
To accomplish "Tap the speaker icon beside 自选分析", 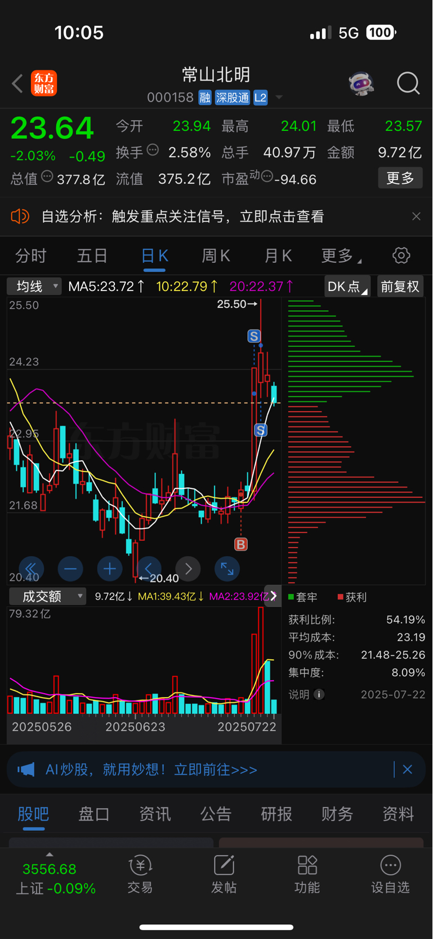I will [20, 217].
